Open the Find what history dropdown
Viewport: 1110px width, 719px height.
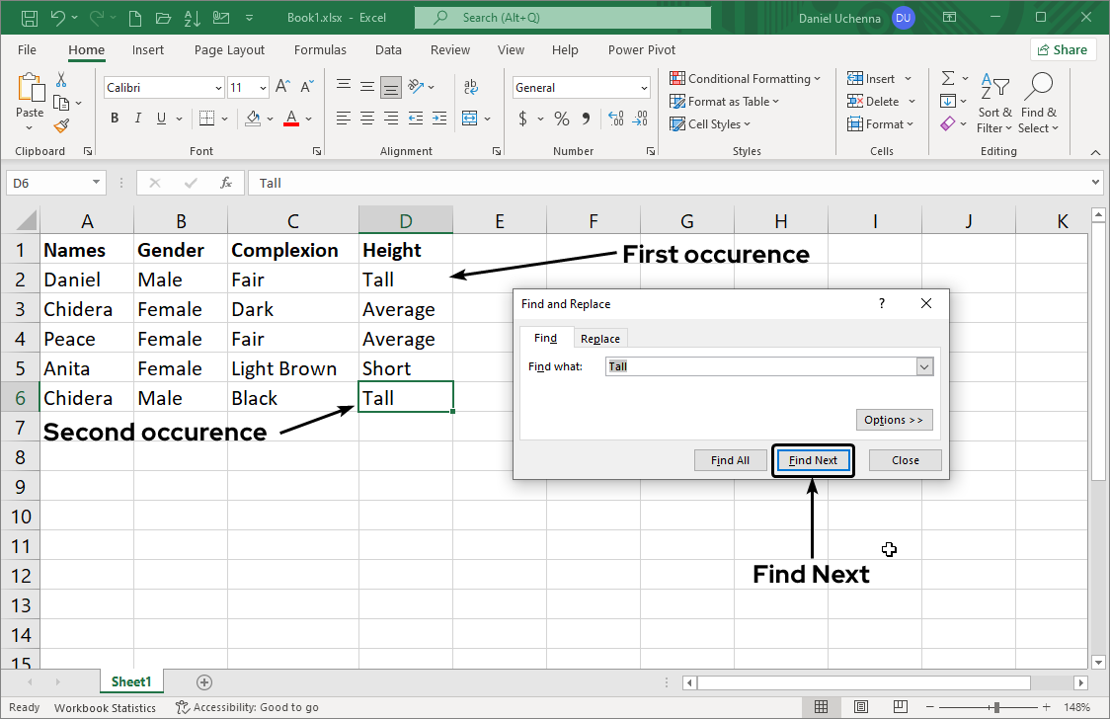coord(924,366)
